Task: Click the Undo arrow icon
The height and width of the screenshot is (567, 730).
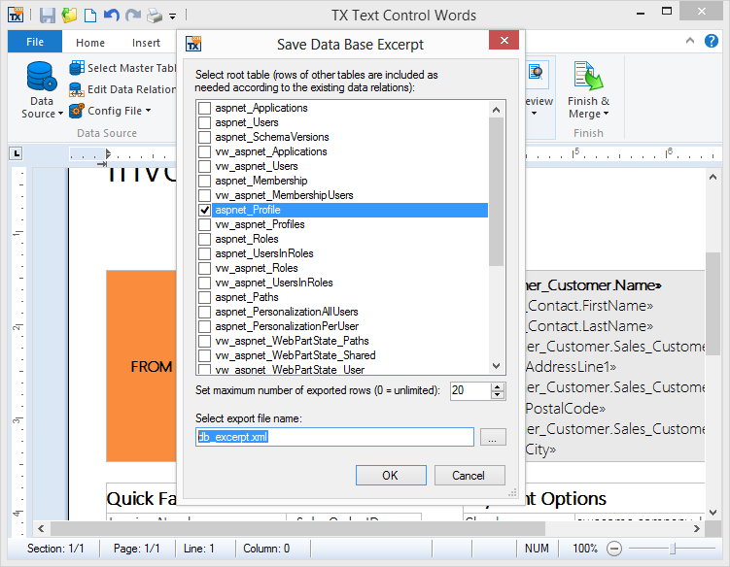Action: tap(111, 16)
